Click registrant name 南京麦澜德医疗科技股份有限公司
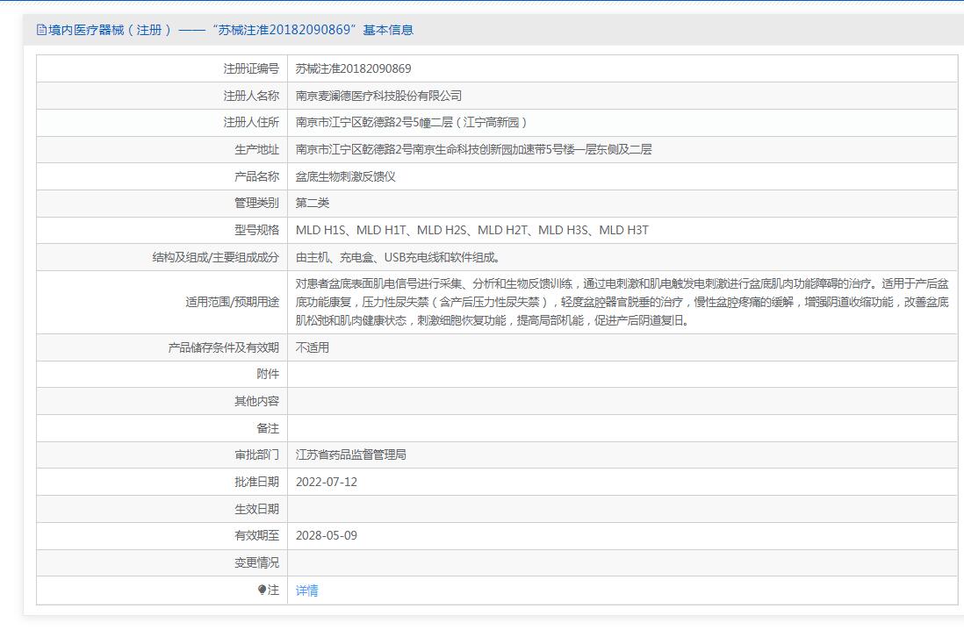 (378, 96)
